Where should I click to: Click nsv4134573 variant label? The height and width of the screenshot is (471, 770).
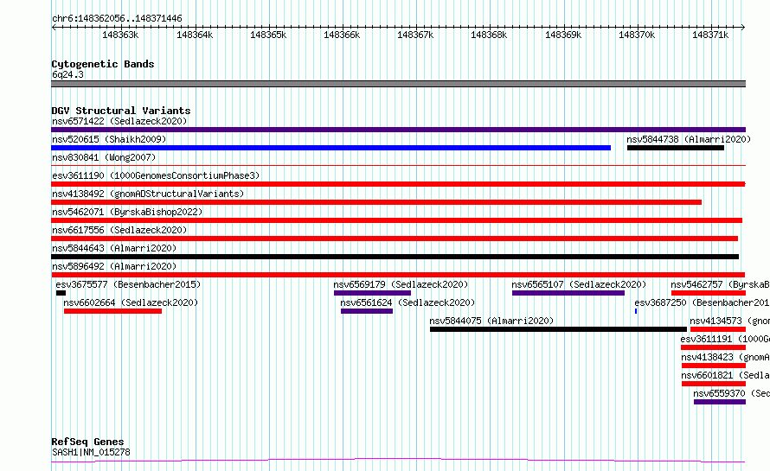729,321
